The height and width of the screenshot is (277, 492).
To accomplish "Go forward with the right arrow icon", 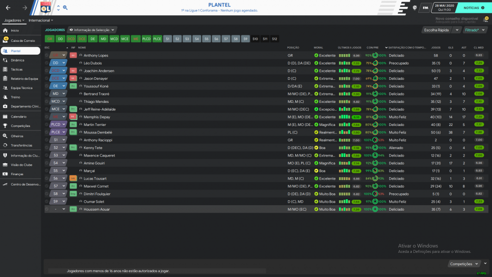I will (x=25, y=8).
